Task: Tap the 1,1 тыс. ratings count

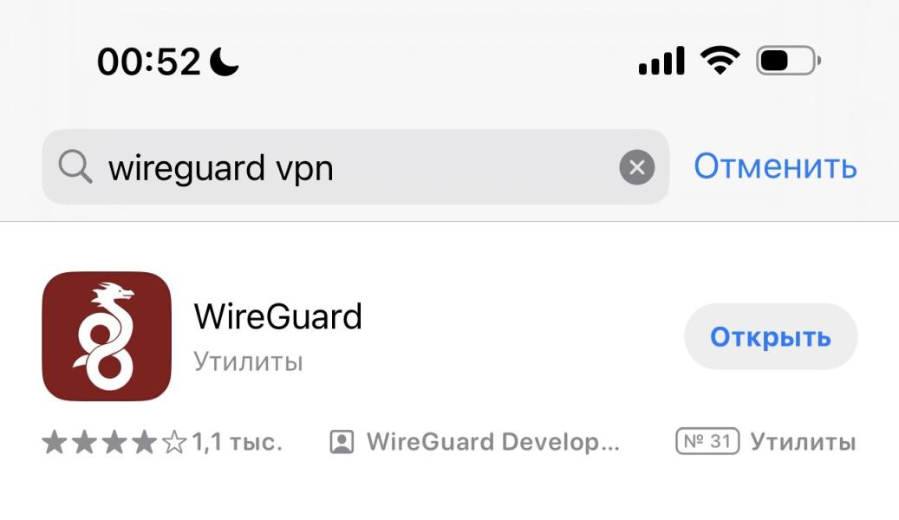Action: (238, 443)
